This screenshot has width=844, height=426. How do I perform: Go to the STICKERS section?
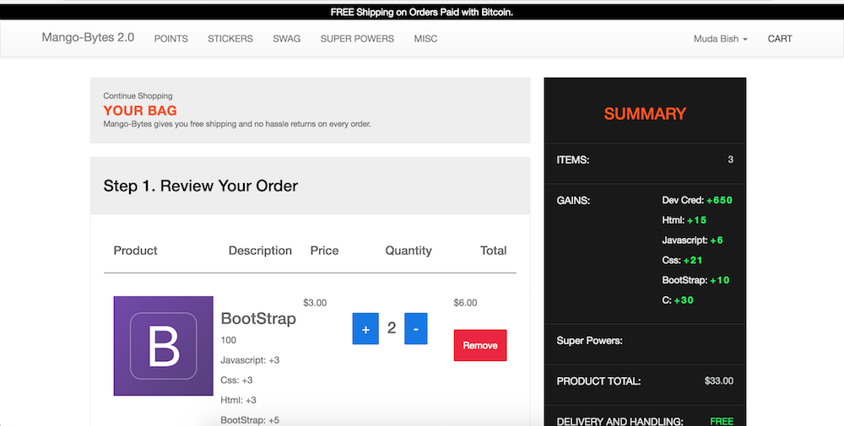(x=230, y=39)
